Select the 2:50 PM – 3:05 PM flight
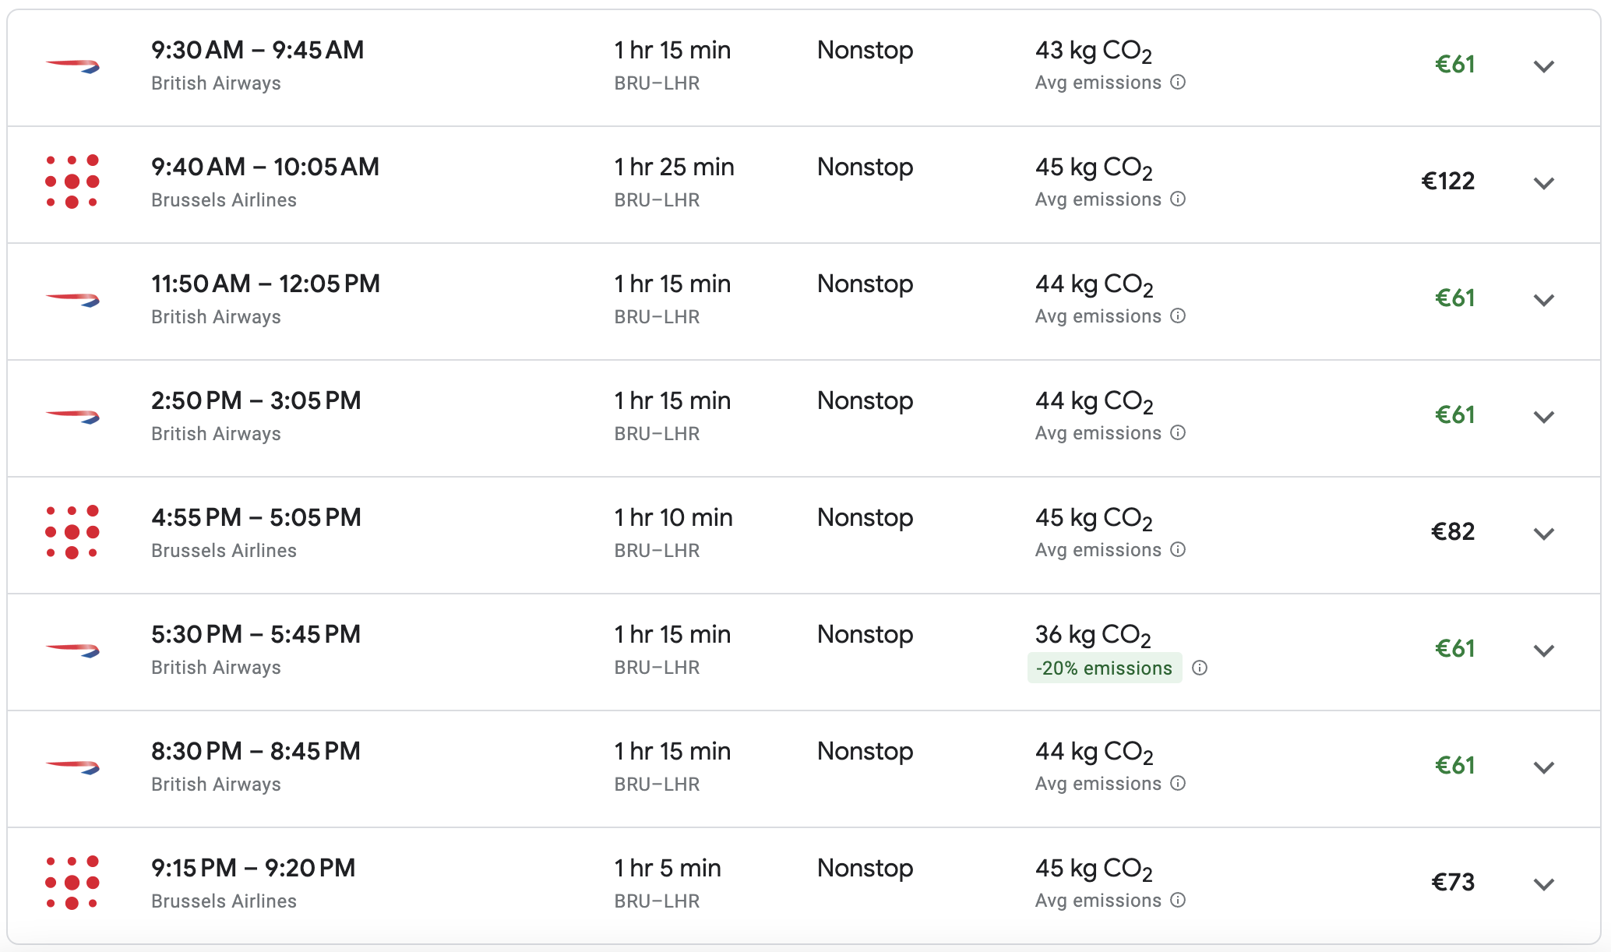The image size is (1611, 952). (x=256, y=401)
